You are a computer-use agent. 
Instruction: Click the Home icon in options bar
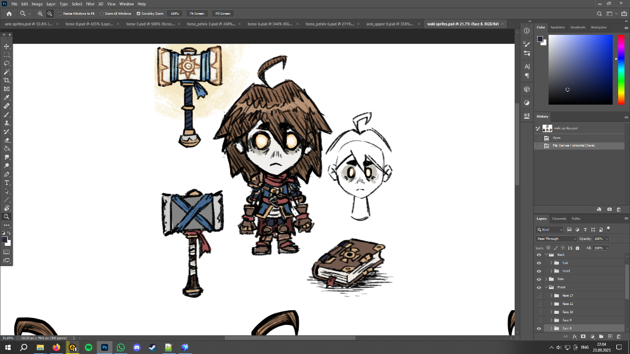point(9,13)
